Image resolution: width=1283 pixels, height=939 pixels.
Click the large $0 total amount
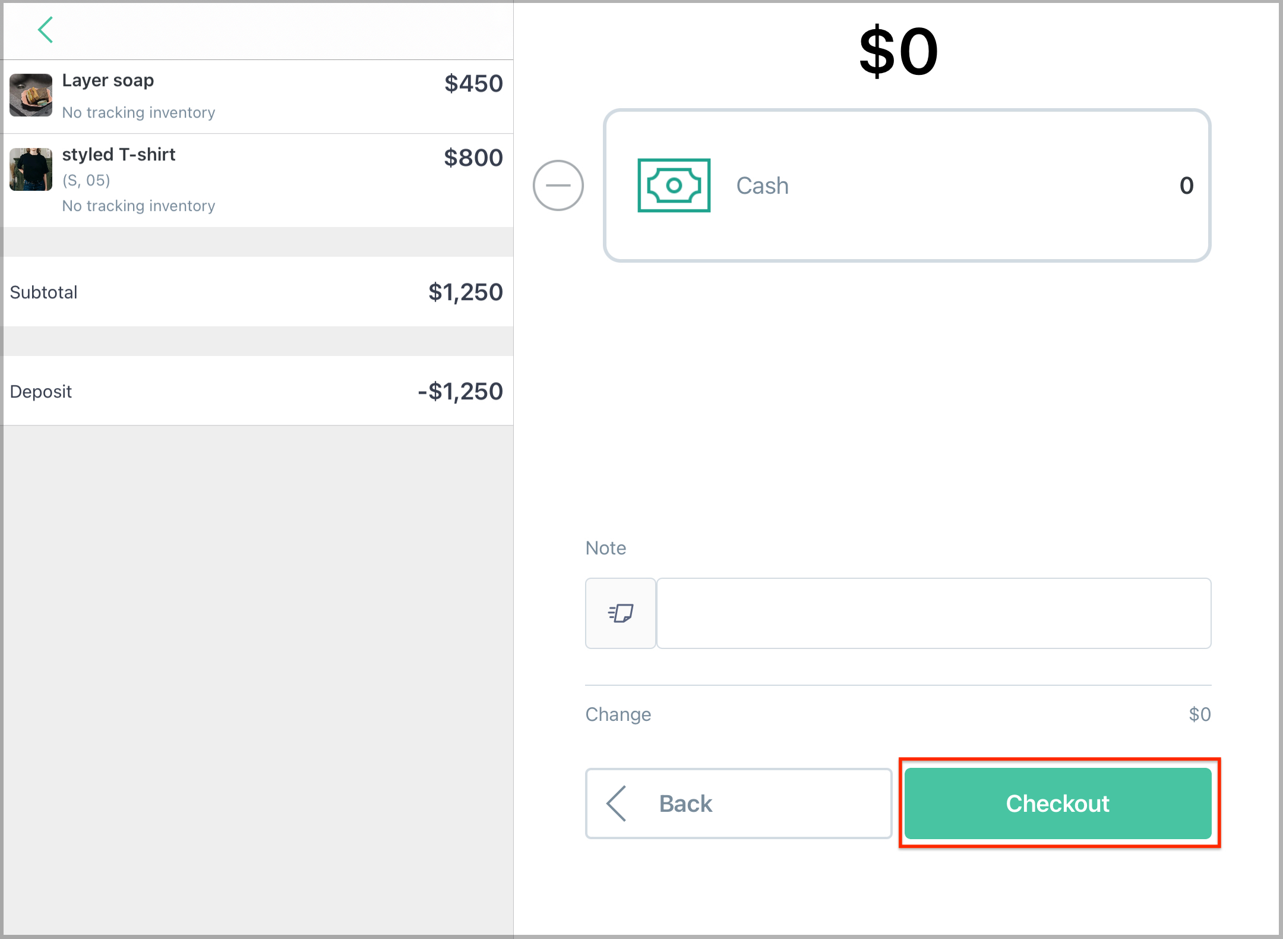pos(899,52)
